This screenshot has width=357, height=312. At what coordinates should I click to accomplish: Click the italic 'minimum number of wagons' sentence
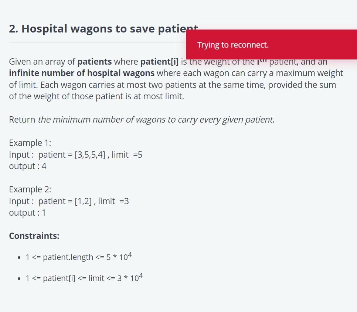click(156, 120)
